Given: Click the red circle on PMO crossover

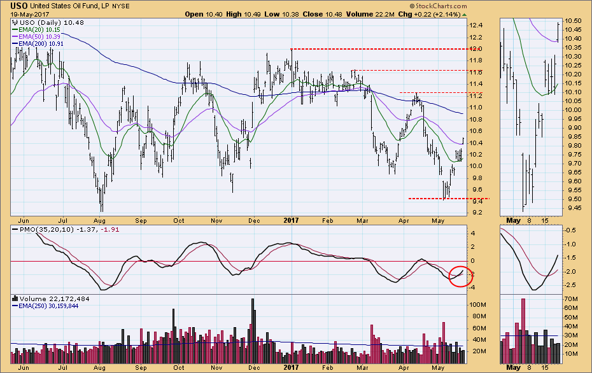Looking at the screenshot, I should [462, 277].
